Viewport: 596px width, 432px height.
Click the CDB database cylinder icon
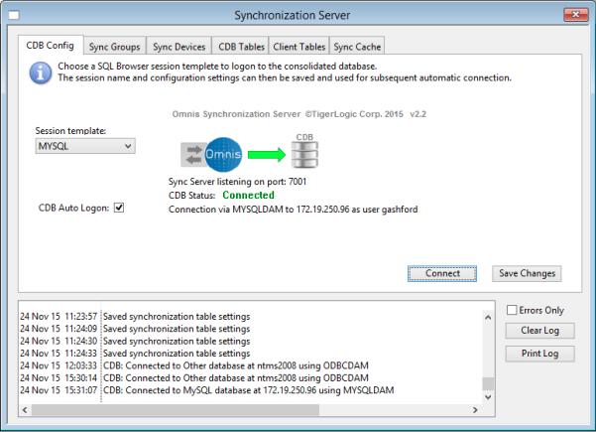[x=304, y=155]
